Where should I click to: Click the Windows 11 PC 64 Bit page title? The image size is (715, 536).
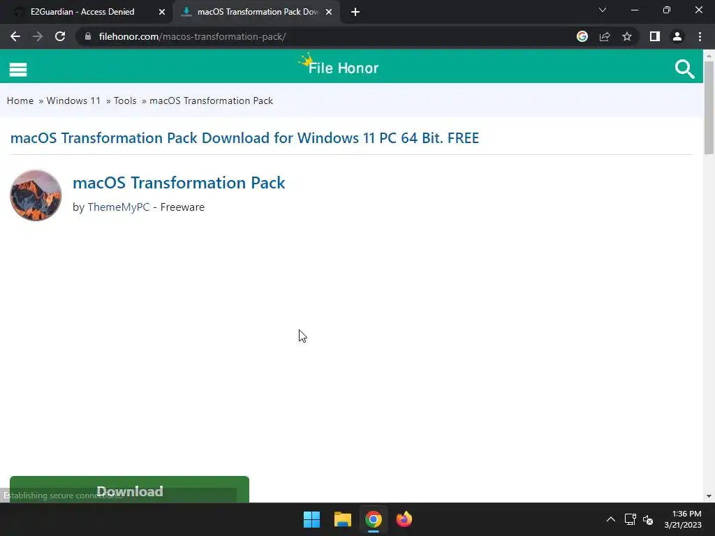point(244,138)
